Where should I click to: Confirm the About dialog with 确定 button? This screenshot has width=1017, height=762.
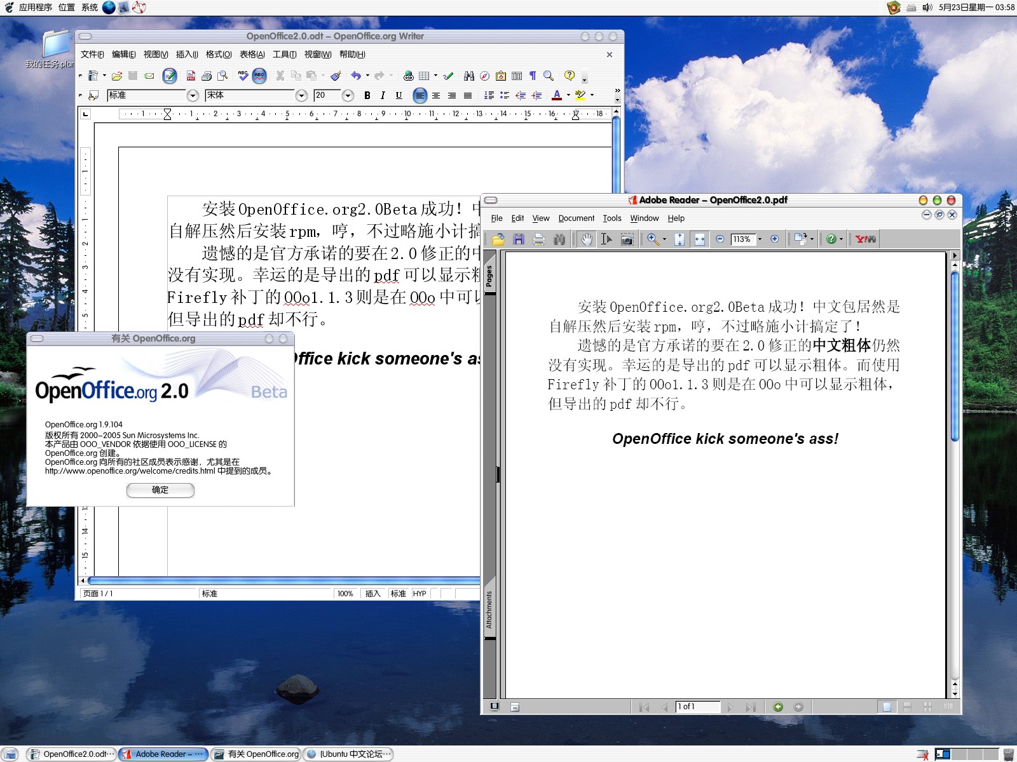point(160,490)
